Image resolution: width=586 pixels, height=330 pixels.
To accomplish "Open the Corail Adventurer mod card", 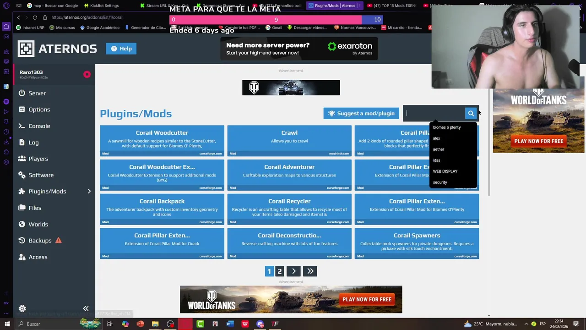I will (x=289, y=175).
